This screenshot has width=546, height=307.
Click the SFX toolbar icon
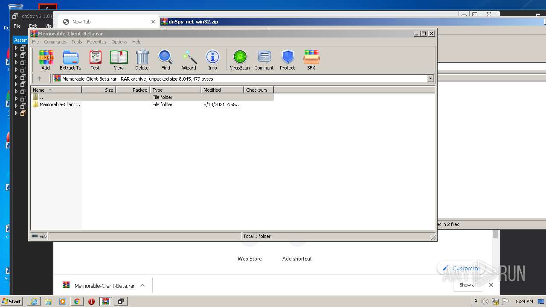(x=311, y=60)
